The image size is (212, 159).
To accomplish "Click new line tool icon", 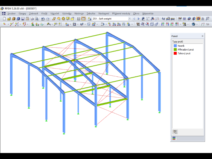I will coord(12,24).
